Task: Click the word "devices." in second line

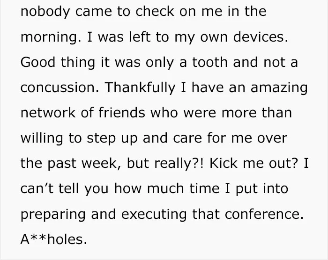Action: 261,36
